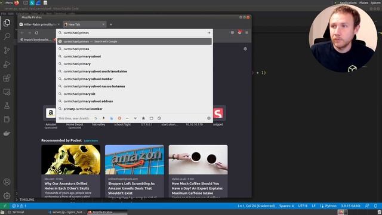
Task: Close the Miller-Rabin primality tab
Action: point(58,24)
